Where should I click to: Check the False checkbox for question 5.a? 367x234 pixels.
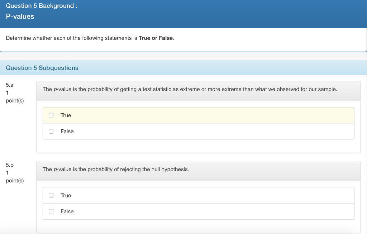coord(51,131)
